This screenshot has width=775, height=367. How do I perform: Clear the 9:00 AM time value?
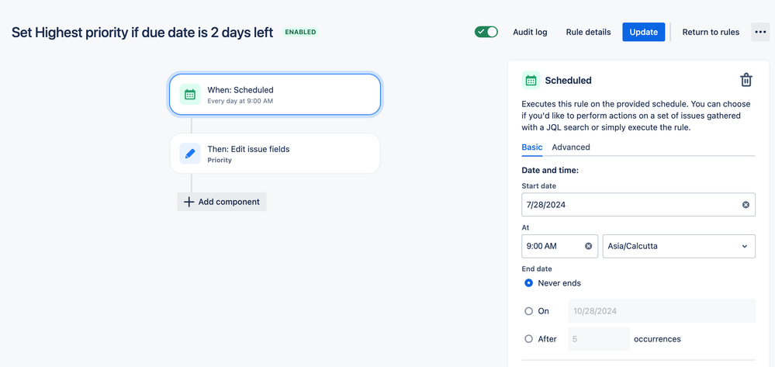point(588,246)
